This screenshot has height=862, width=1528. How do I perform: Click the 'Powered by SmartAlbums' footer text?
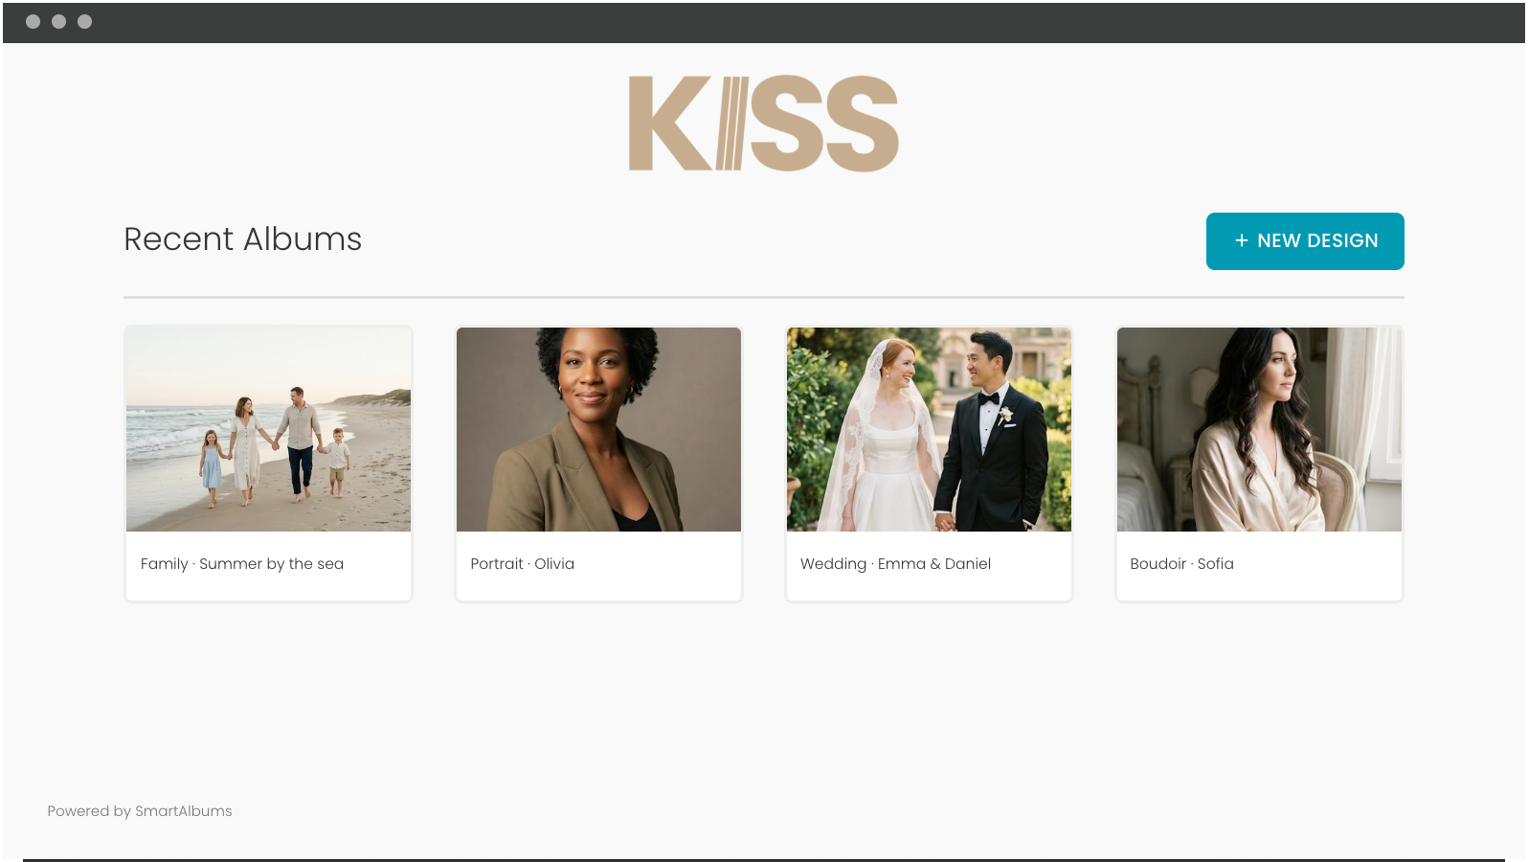[140, 811]
